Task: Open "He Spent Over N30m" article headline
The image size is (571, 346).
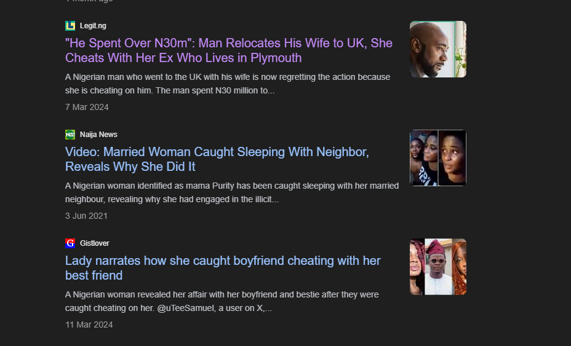Action: 229,50
